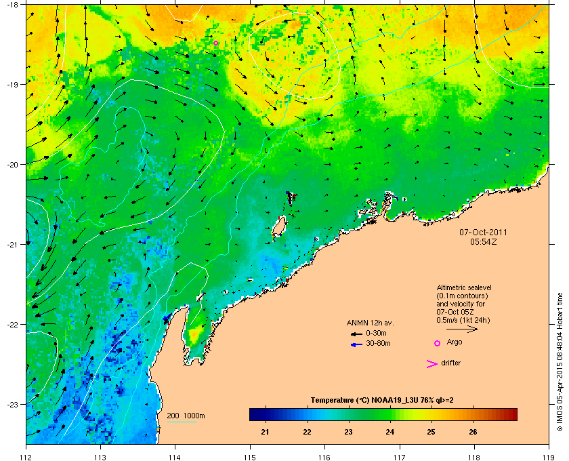Viewport: 569px width, 461px height.
Task: Click the date text 07-Oct-2011
Action: (484, 233)
